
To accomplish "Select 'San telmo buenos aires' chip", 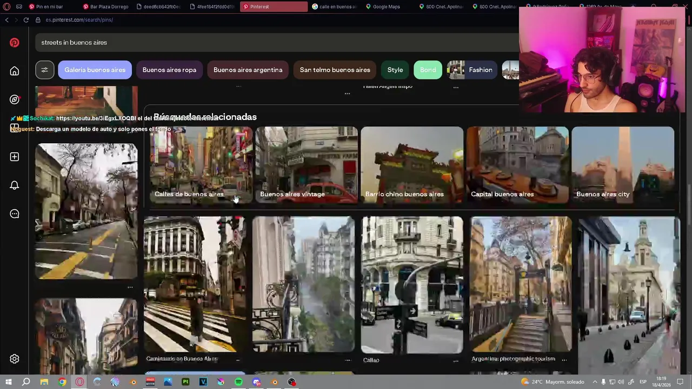I will [x=335, y=70].
